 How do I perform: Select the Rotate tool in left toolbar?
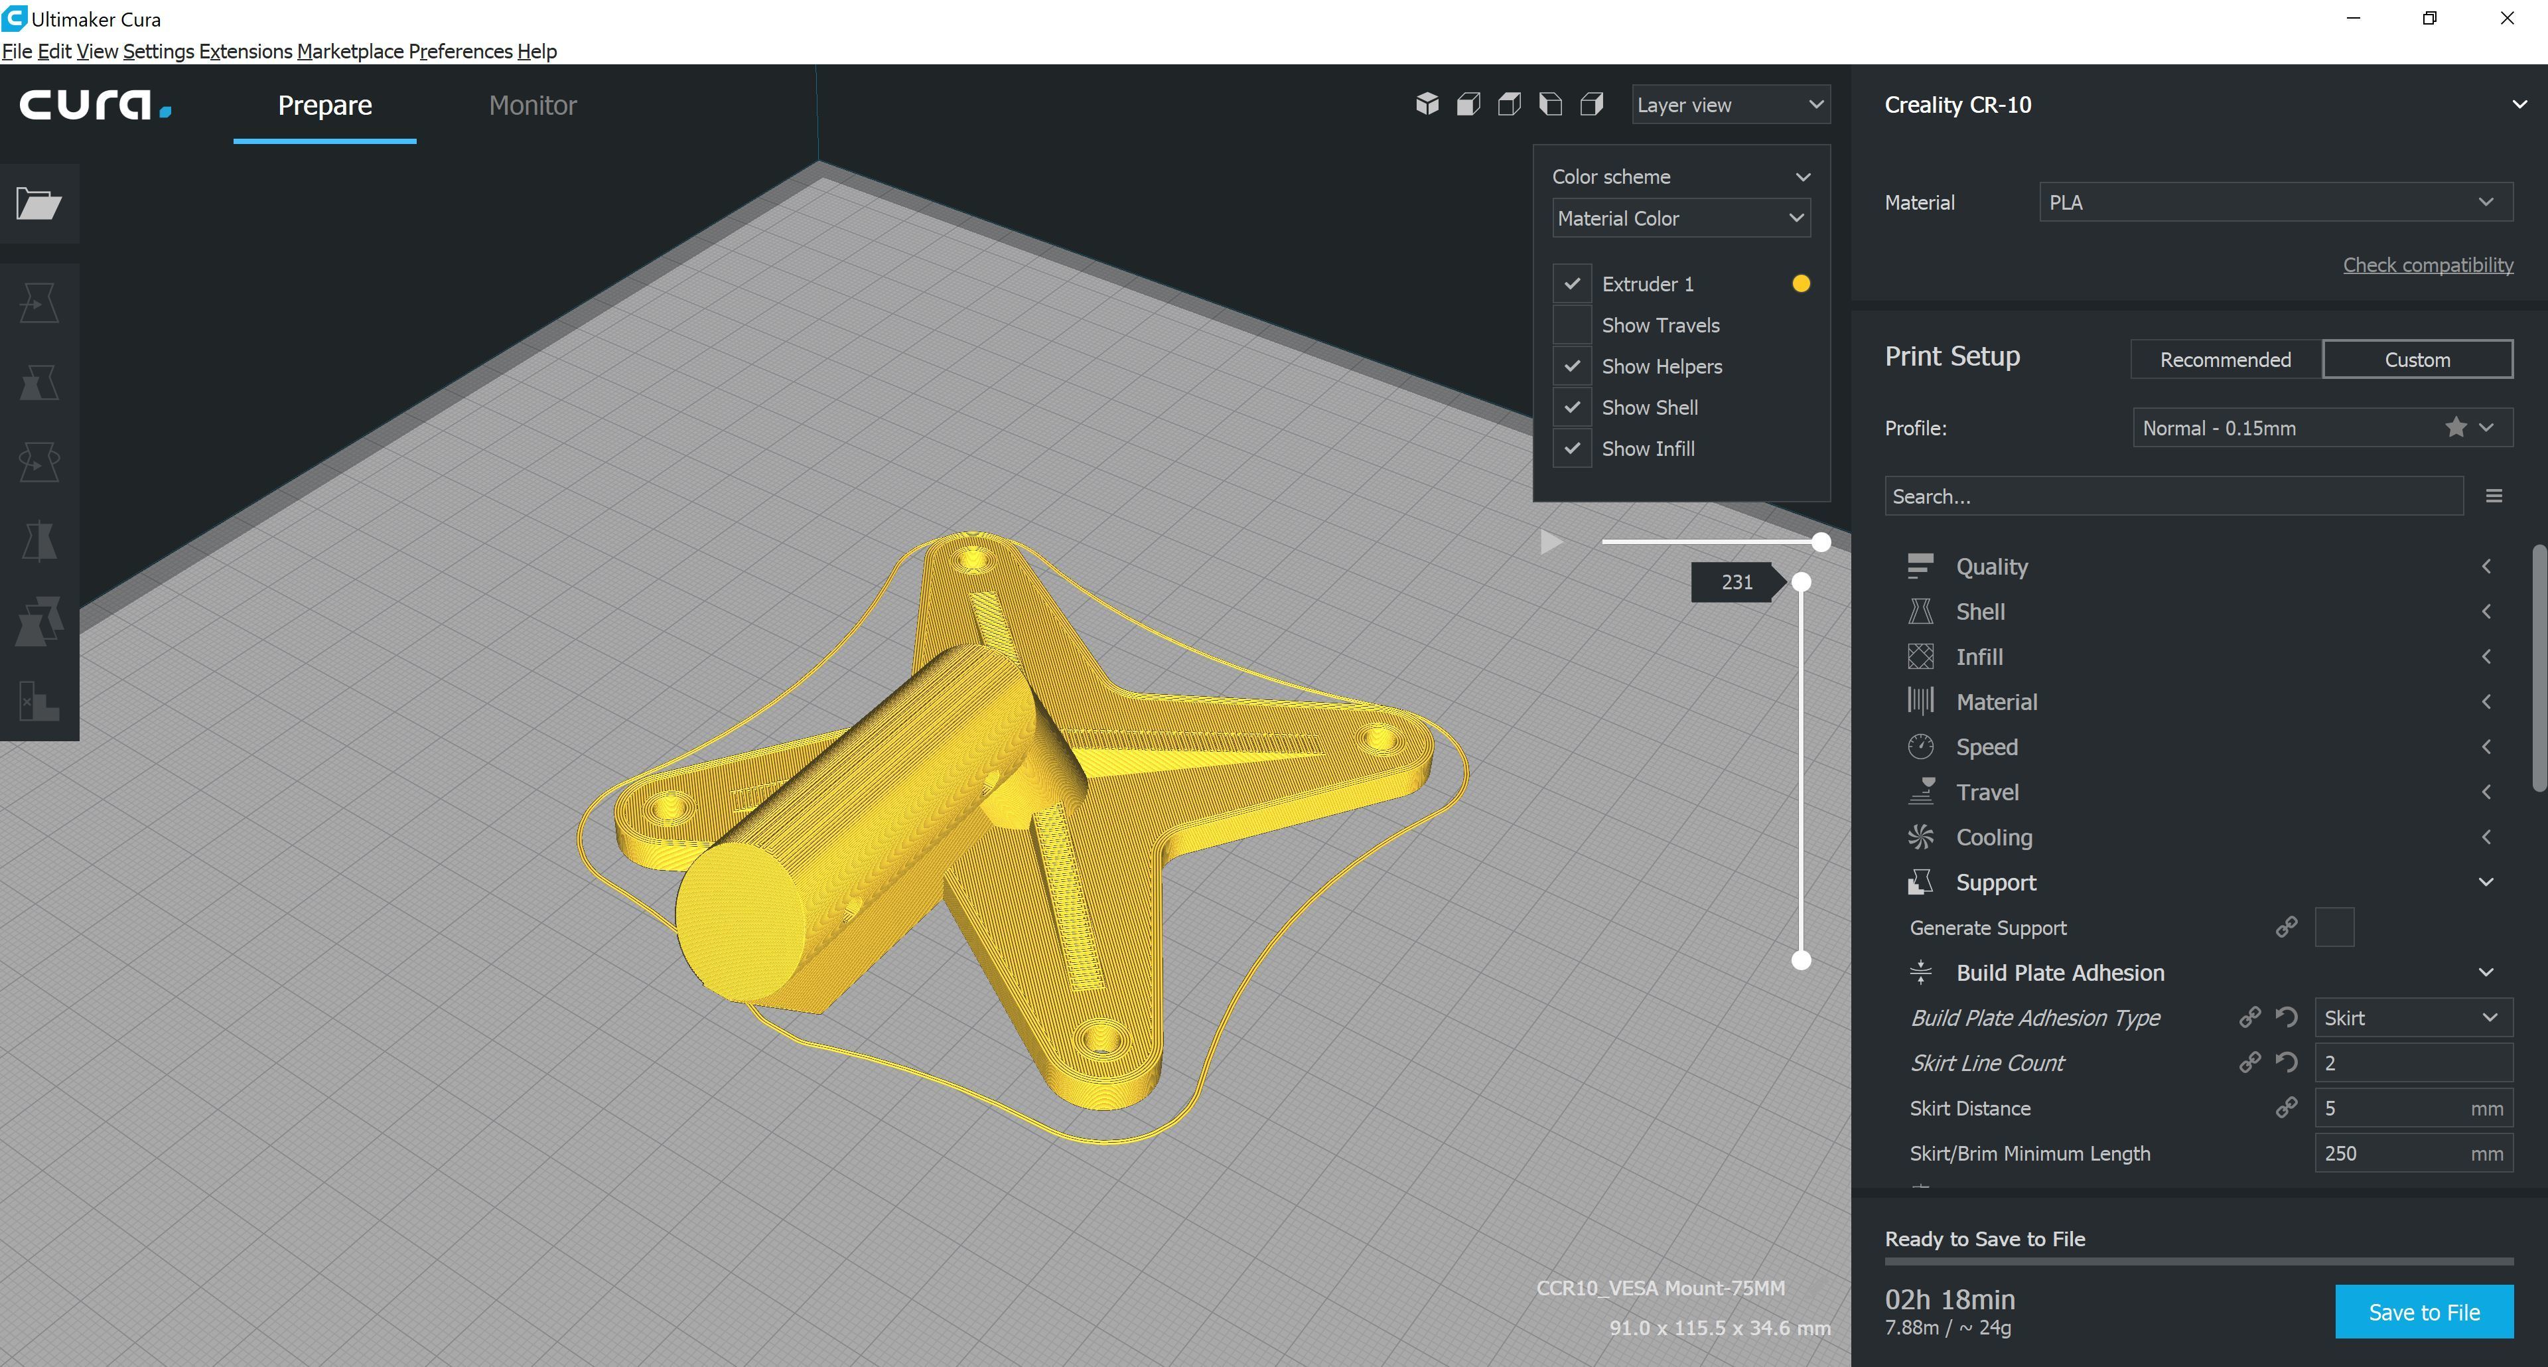[38, 461]
